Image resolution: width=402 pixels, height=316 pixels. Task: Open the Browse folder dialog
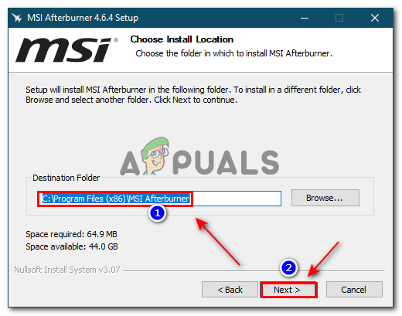pyautogui.click(x=325, y=198)
